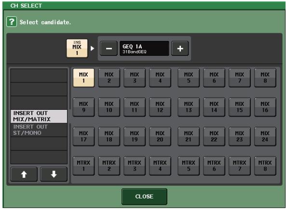Toggle the MIX 1 channel button

83,78
